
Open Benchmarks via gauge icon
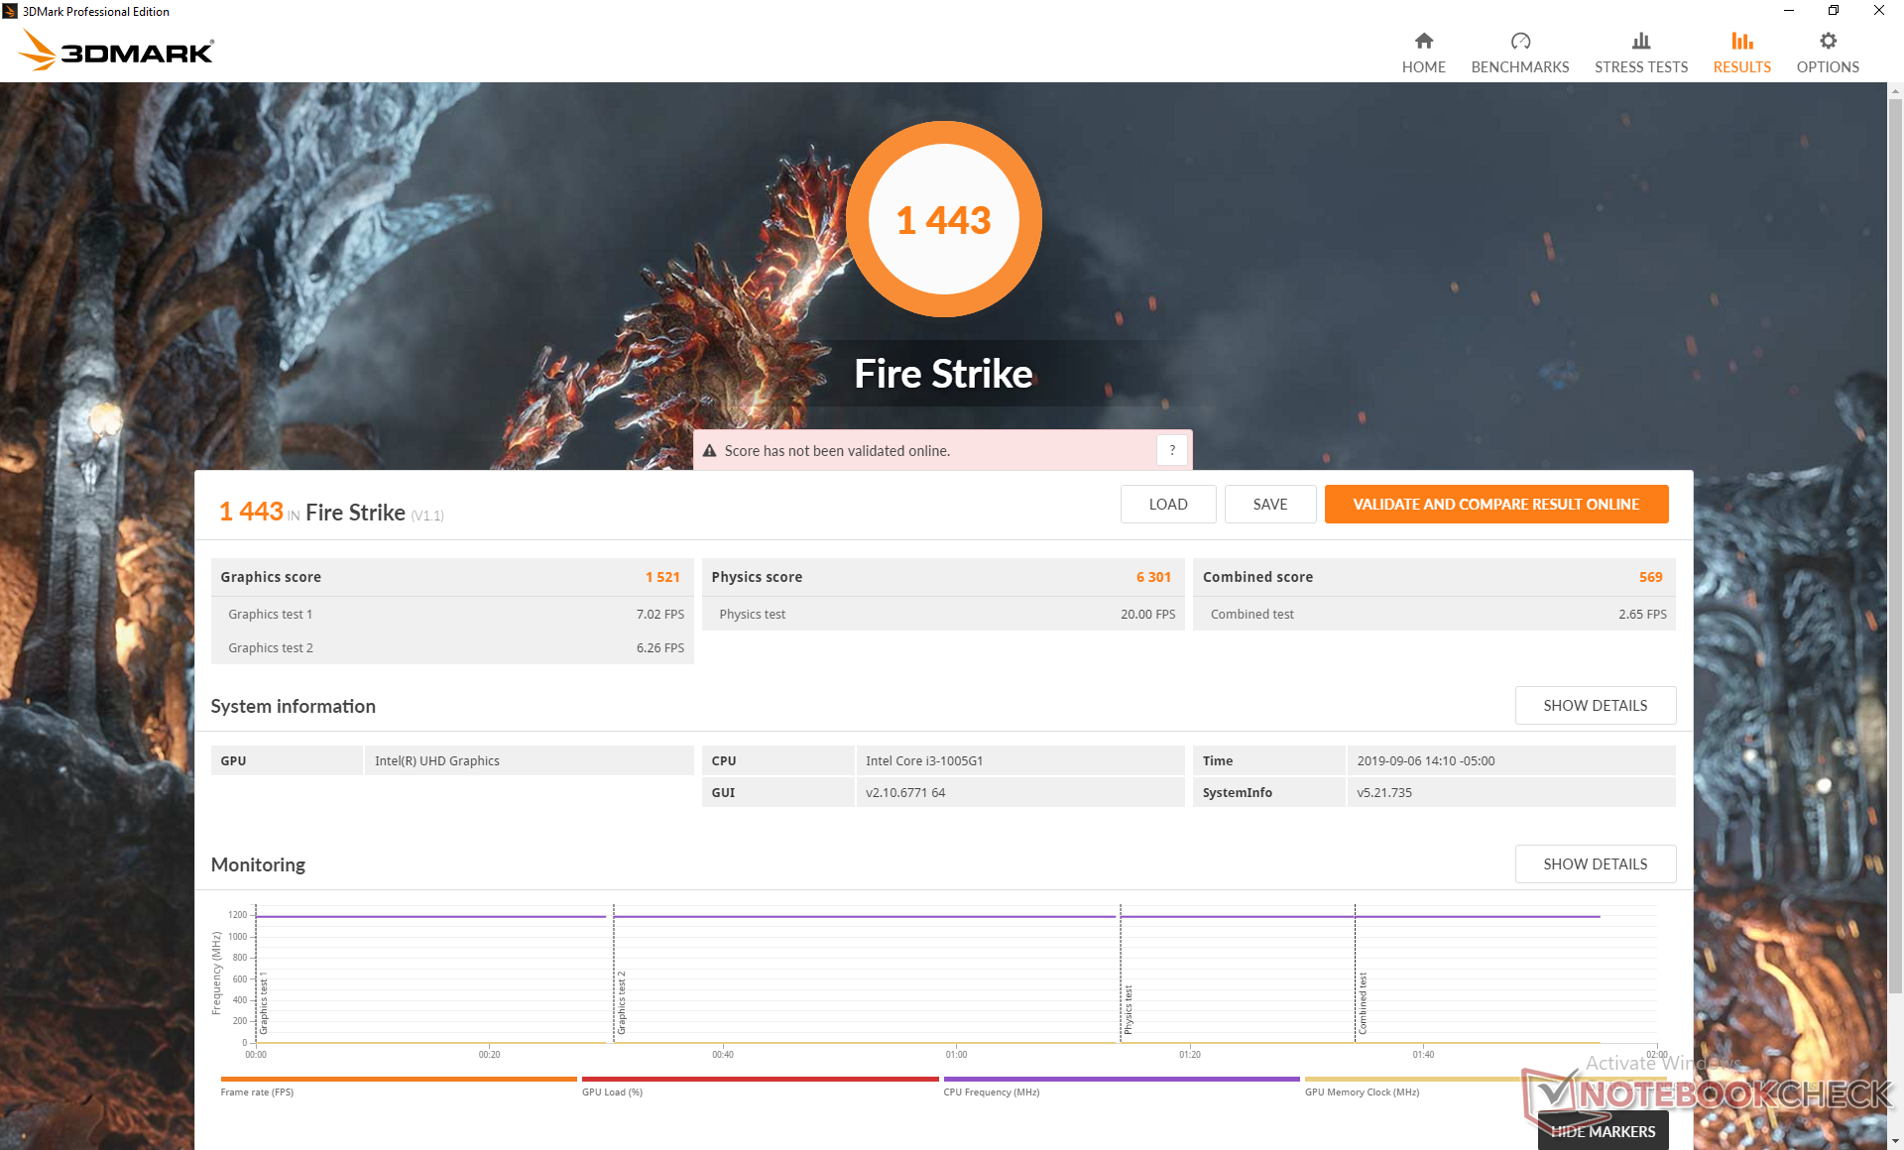tap(1519, 41)
